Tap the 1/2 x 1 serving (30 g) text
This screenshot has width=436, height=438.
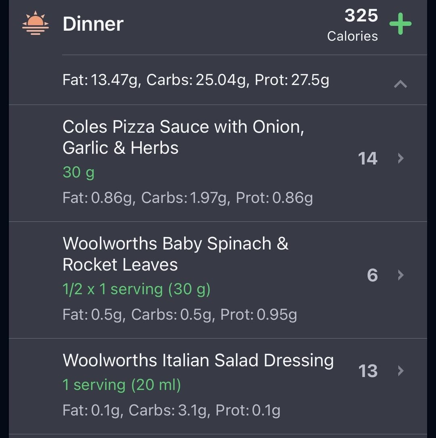click(136, 289)
